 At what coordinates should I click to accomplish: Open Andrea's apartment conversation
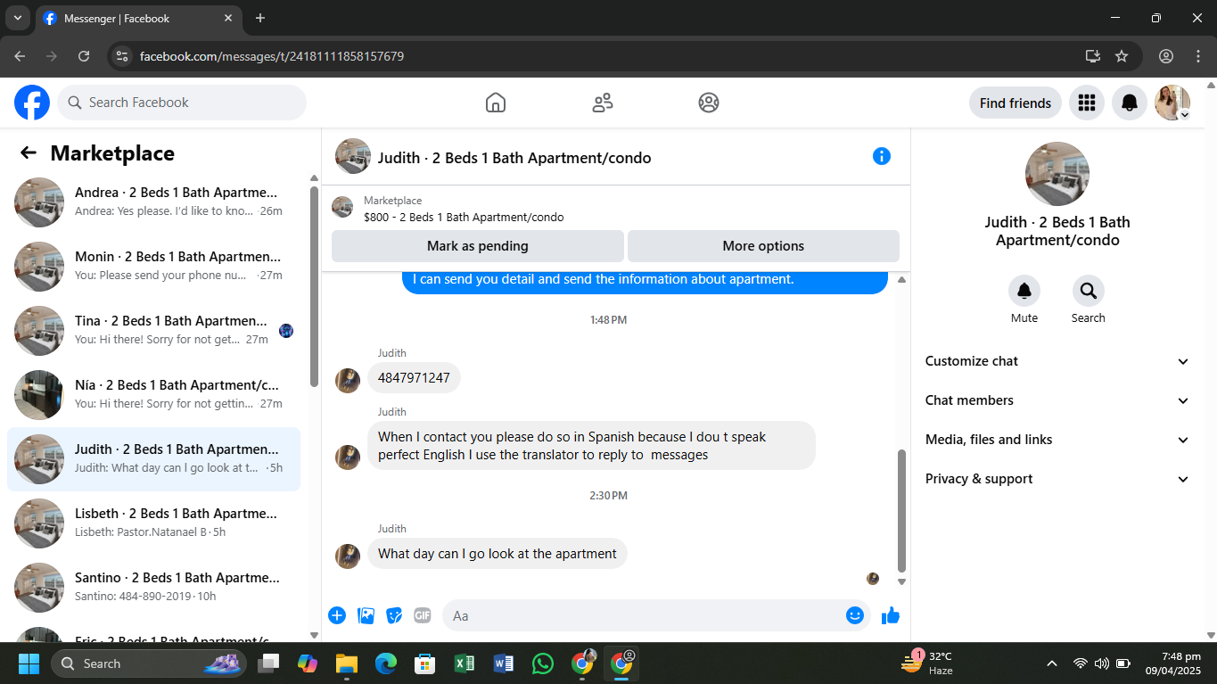153,202
